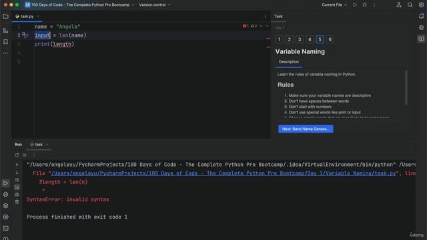Open editor tab options three dots
427x240 pixels.
point(265,16)
